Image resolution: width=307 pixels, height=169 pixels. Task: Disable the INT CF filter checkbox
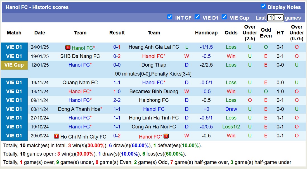coord(170,17)
